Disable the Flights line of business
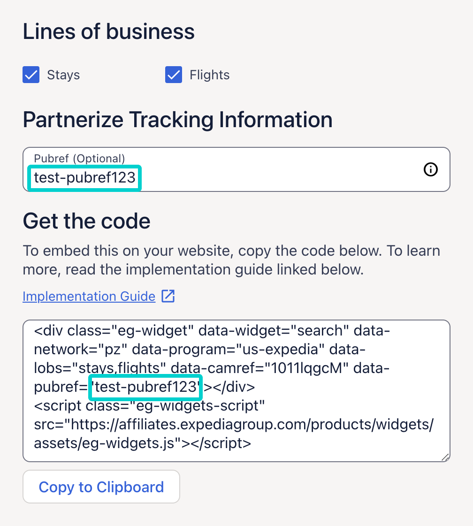473x526 pixels. [x=173, y=75]
